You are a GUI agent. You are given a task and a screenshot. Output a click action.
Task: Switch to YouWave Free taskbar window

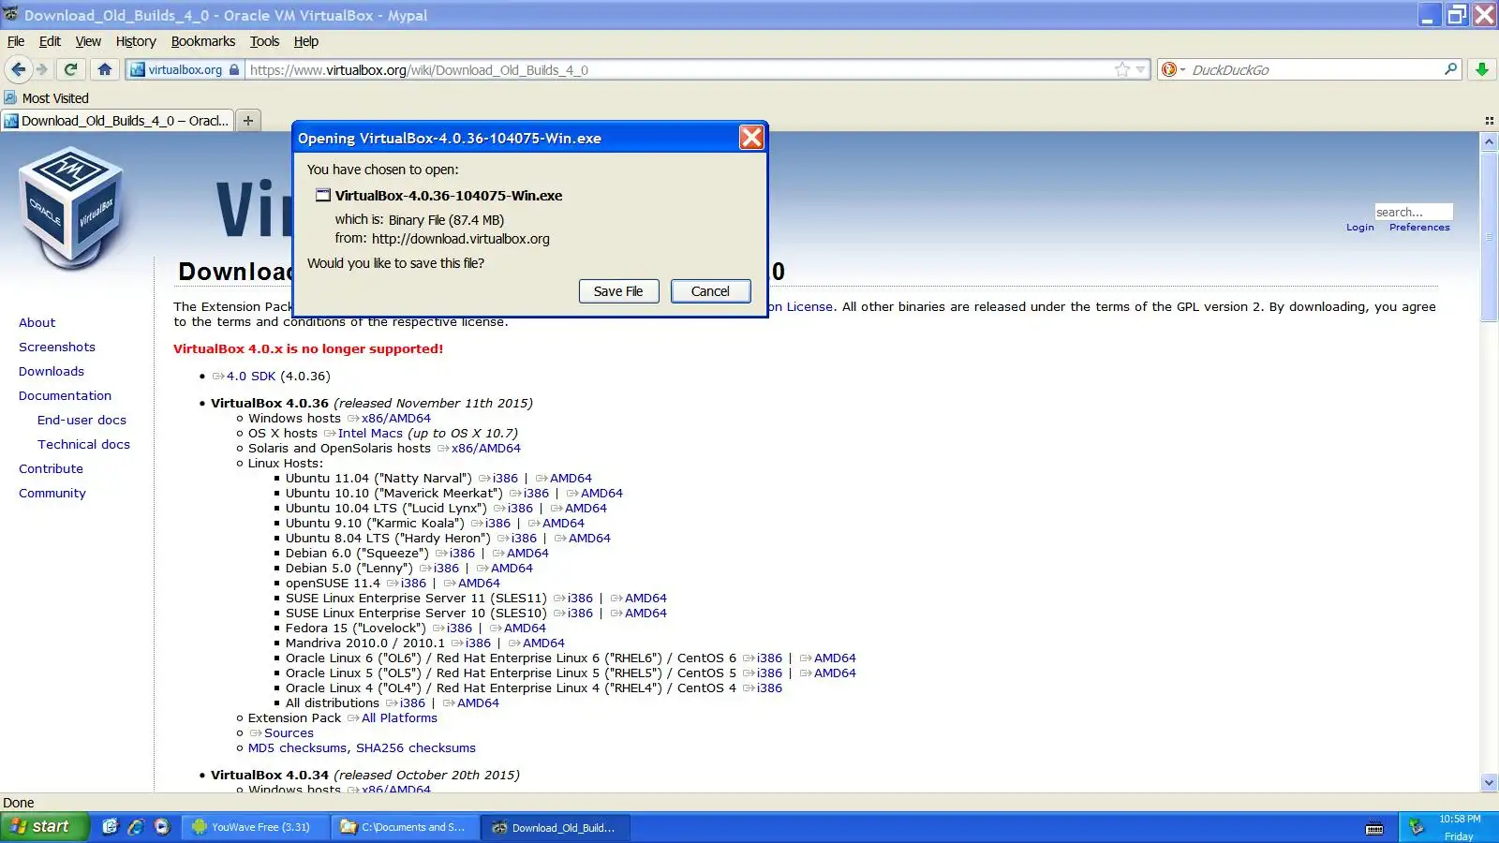(x=258, y=827)
